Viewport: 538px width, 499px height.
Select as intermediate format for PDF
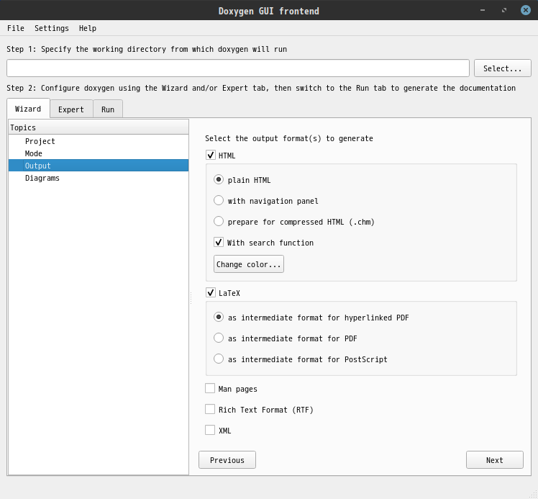[219, 338]
